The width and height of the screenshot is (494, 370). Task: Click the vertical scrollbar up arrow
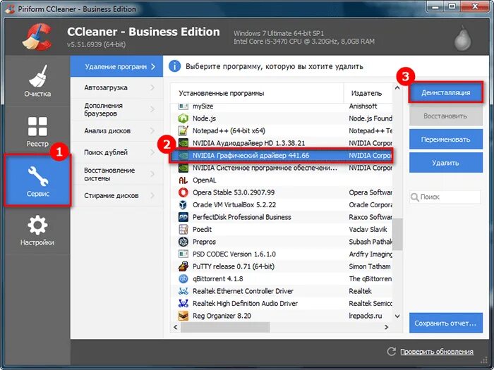(x=397, y=88)
